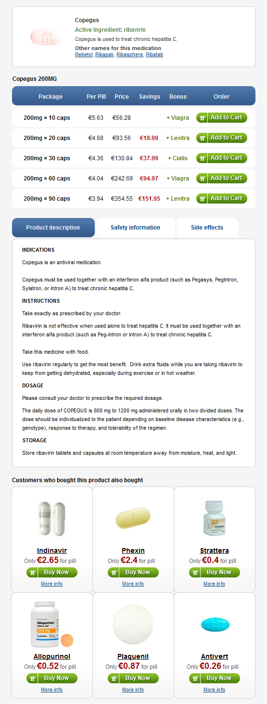
Task: Open More info for Plaquenil
Action: (133, 690)
